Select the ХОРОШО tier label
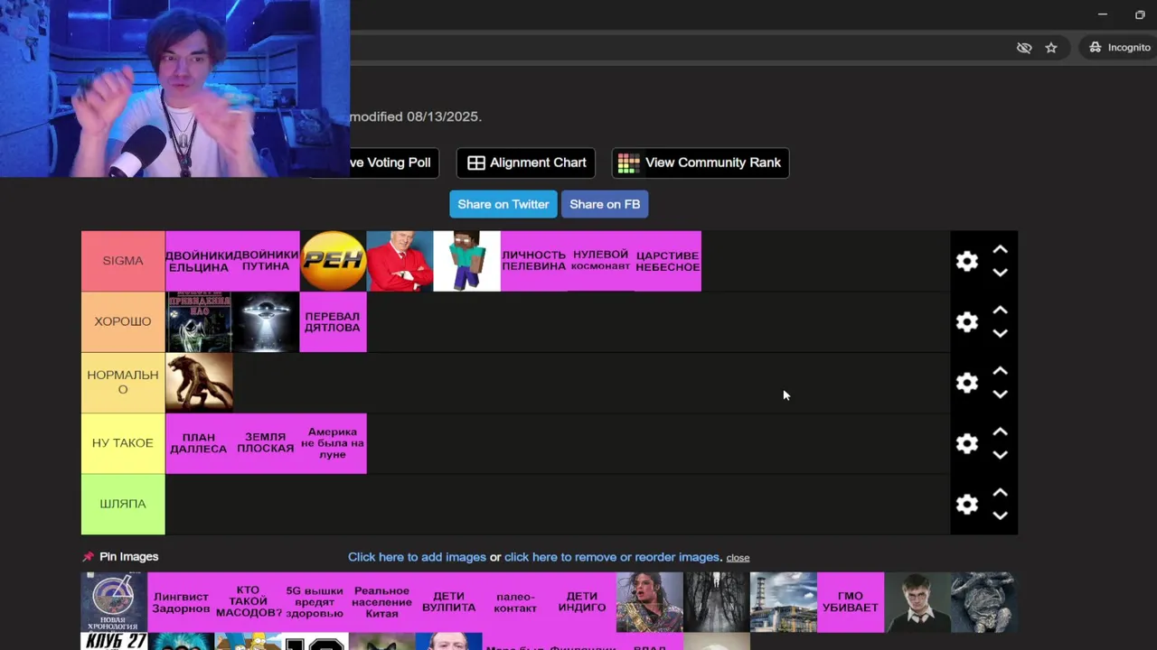 pyautogui.click(x=123, y=321)
